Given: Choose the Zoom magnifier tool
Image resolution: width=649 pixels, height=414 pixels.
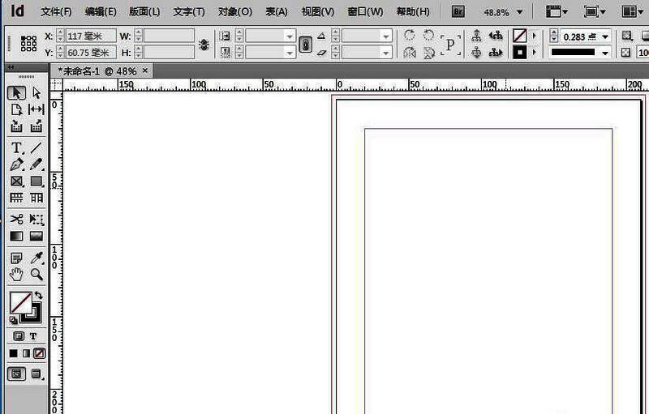Looking at the screenshot, I should 37,274.
